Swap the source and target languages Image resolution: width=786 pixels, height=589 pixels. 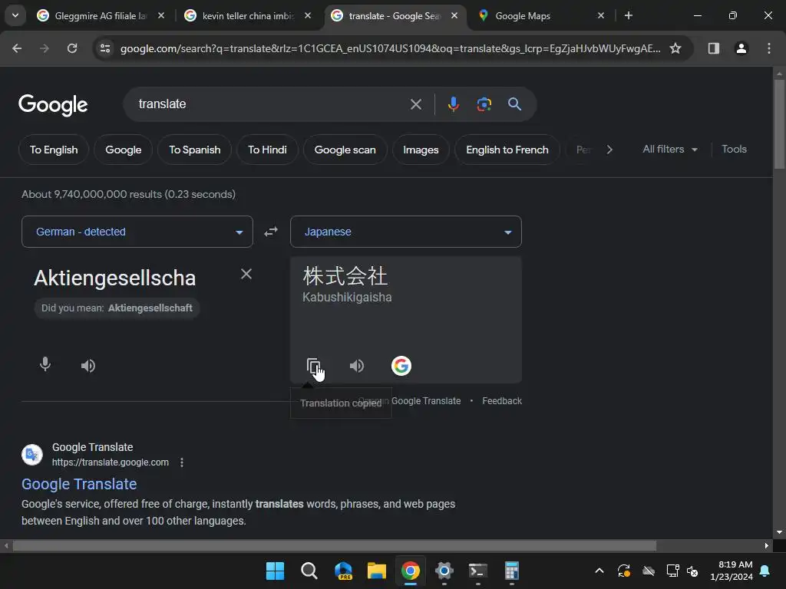[271, 232]
